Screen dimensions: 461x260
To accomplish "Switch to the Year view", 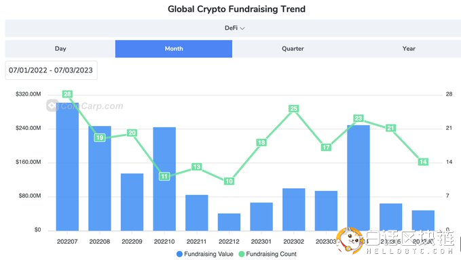I will pos(409,49).
